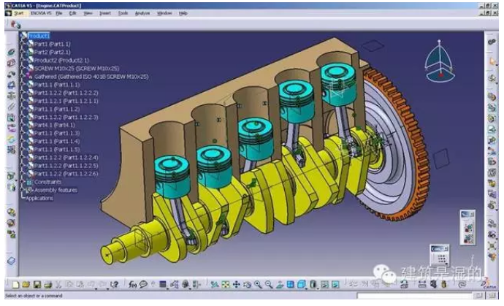Select the Product1 root tree node
This screenshot has height=306, width=504.
click(x=39, y=36)
